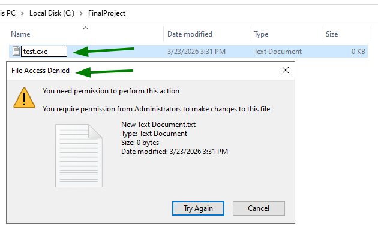Cancel the file rename operation
This screenshot has width=378, height=227.
coord(259,208)
